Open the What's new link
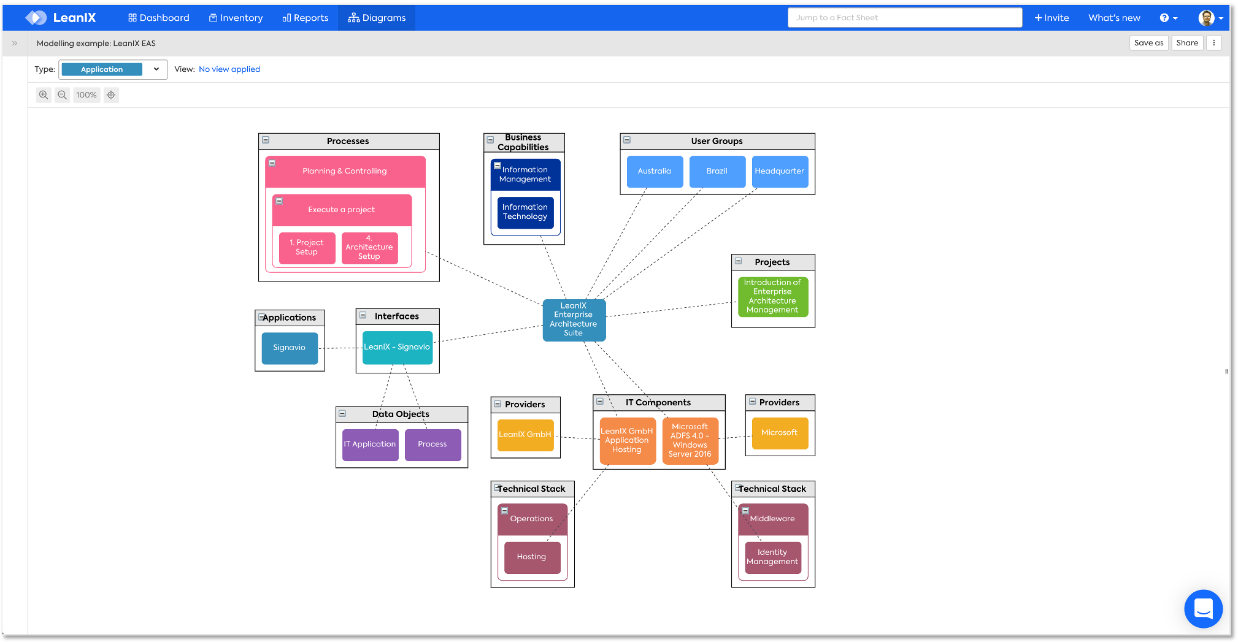Image resolution: width=1238 pixels, height=642 pixels. coord(1114,18)
